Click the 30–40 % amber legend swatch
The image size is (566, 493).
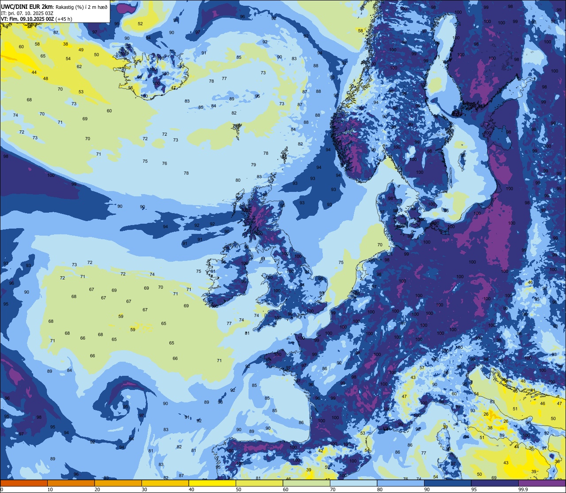pyautogui.click(x=165, y=483)
